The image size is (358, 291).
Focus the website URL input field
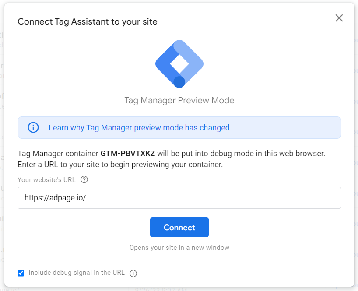click(179, 198)
